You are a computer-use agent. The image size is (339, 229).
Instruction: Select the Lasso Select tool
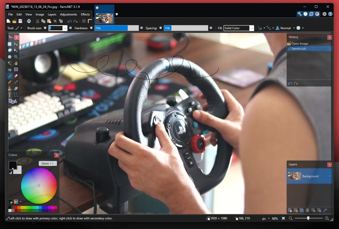(x=9, y=50)
